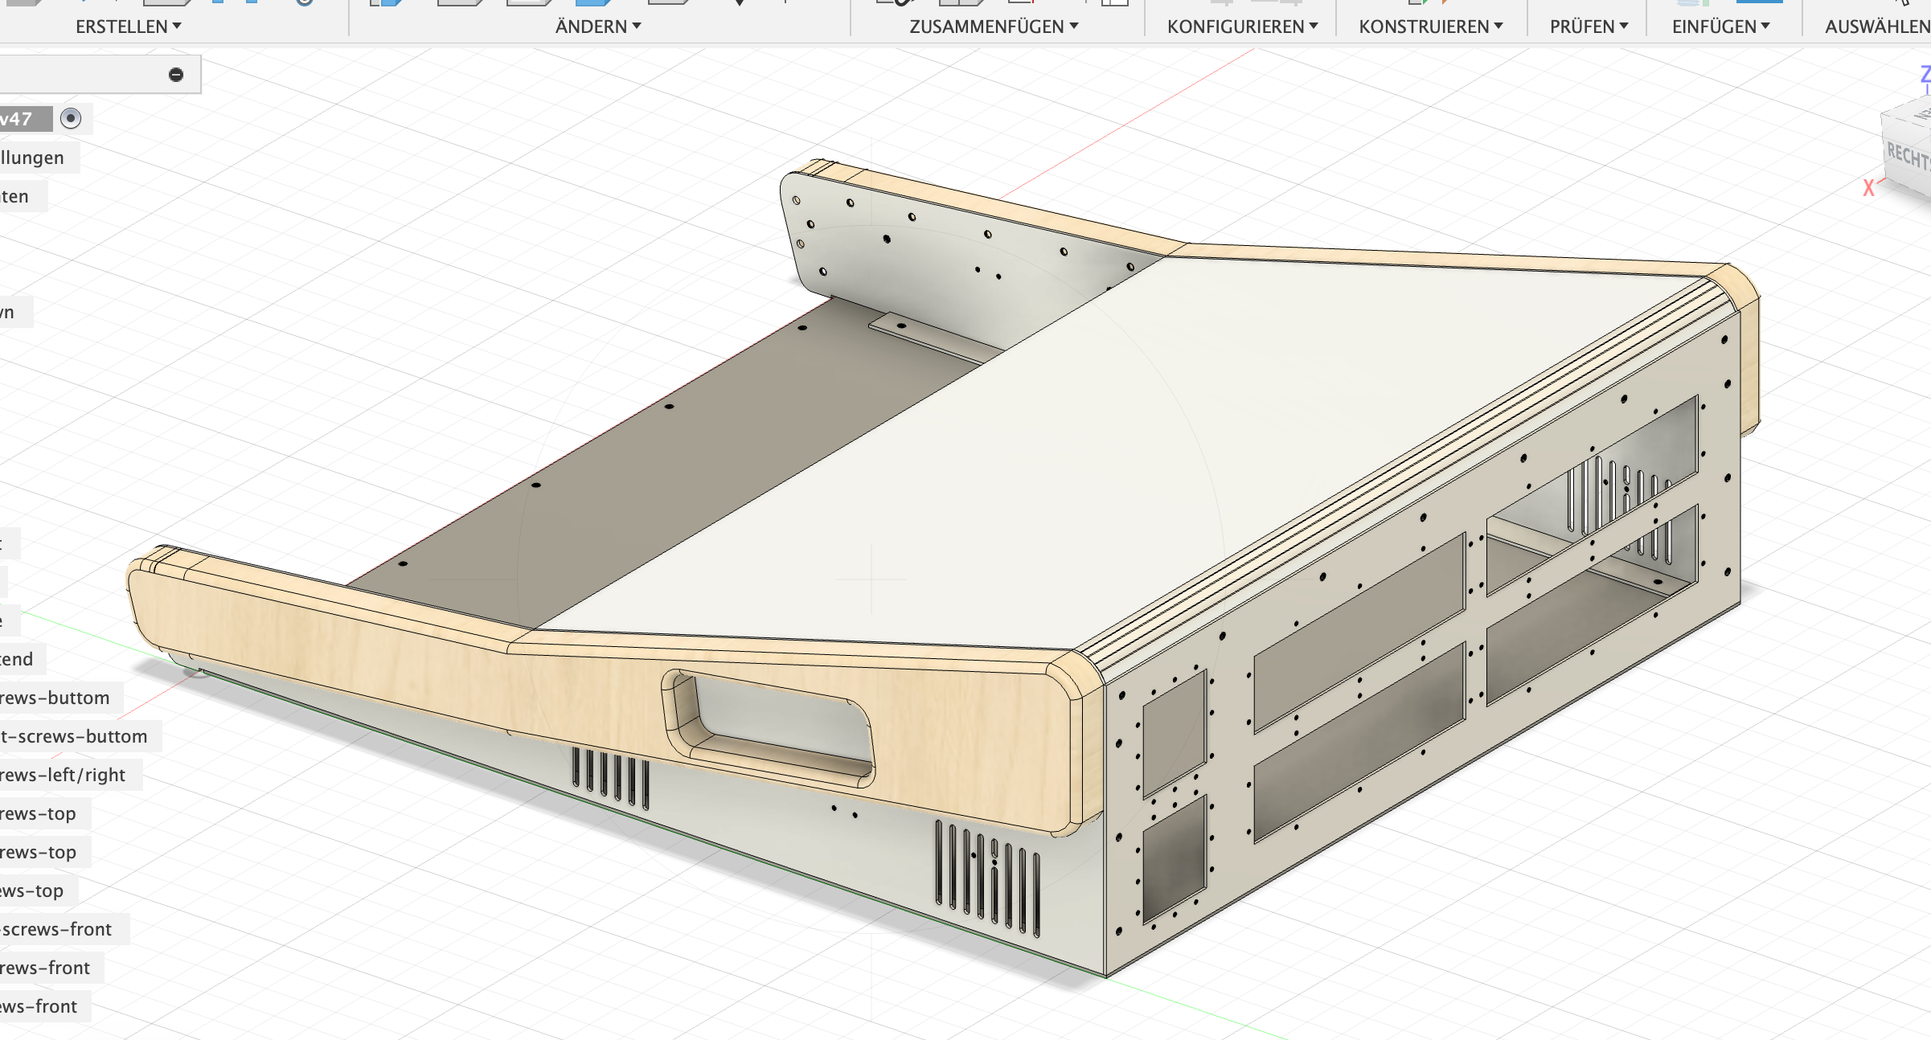The width and height of the screenshot is (1931, 1040).
Task: Select the t-screws-buttom browser item
Action: pos(74,736)
